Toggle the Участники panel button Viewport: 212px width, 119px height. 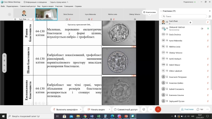coord(187,109)
